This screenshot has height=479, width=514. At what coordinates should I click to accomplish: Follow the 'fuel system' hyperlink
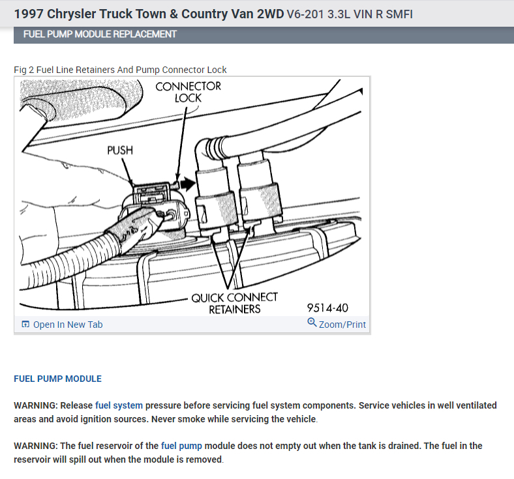point(119,405)
